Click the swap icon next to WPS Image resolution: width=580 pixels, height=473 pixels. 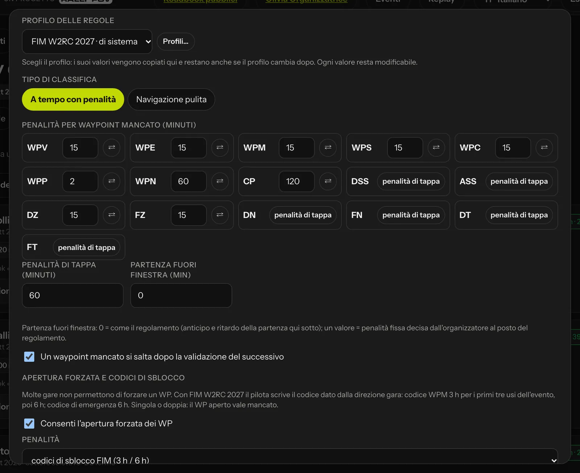(x=436, y=148)
